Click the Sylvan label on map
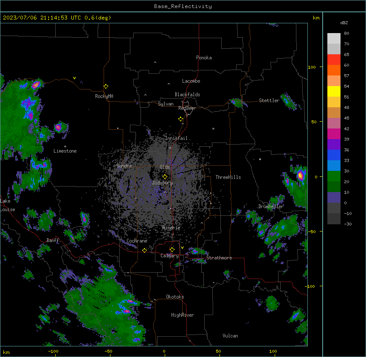This screenshot has height=357, width=366. pos(166,104)
